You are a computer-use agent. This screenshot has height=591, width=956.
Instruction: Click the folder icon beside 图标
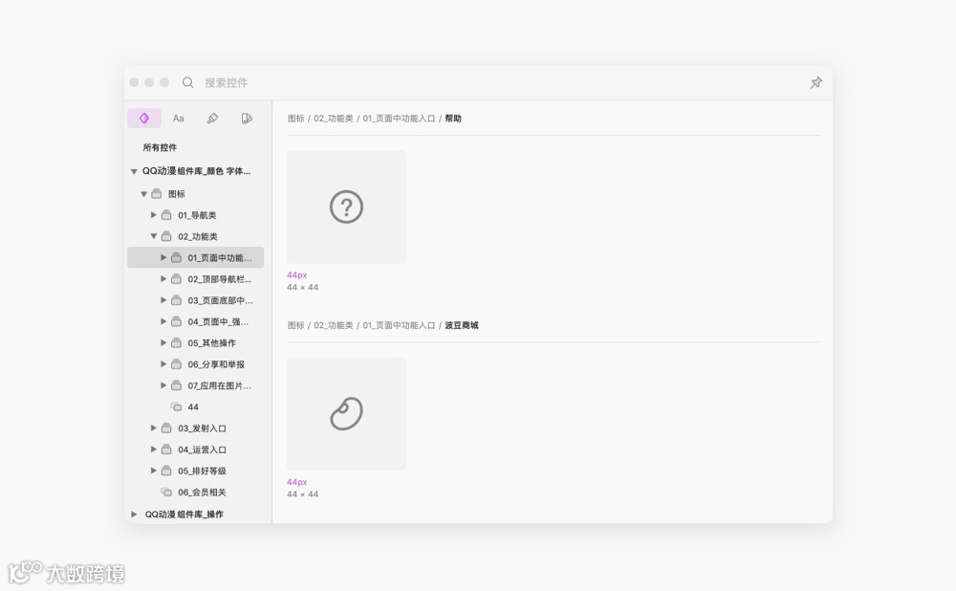coord(157,194)
